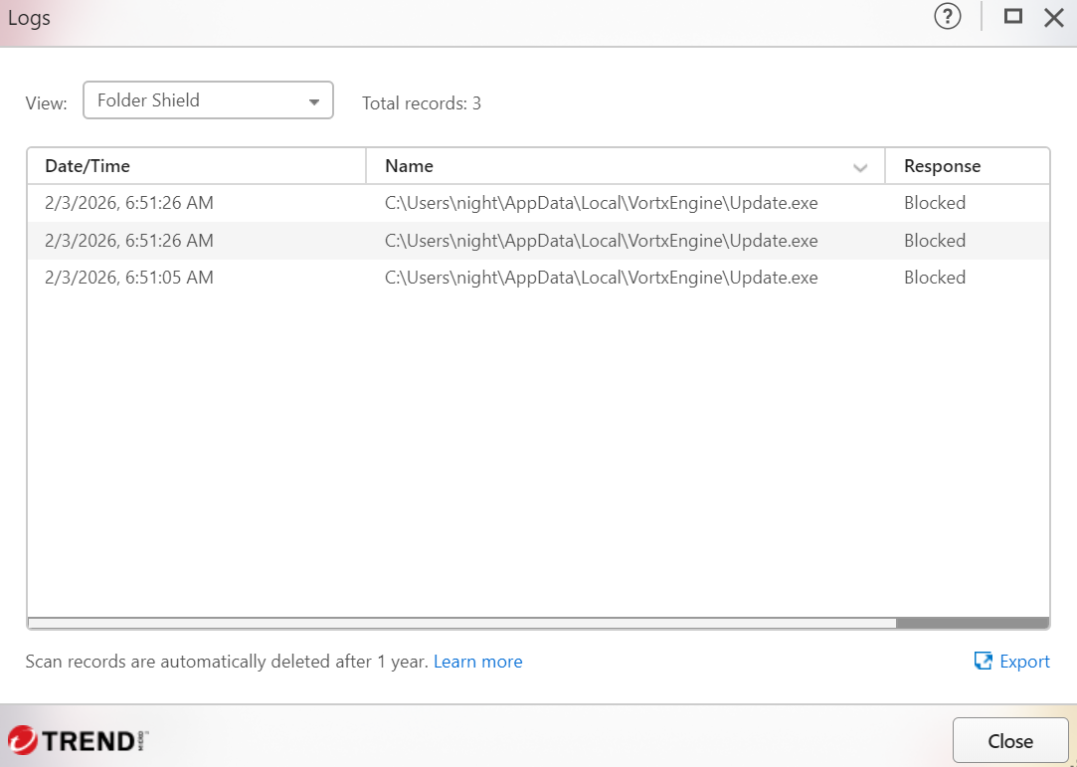
Task: Click the Export link
Action: [x=1011, y=662]
